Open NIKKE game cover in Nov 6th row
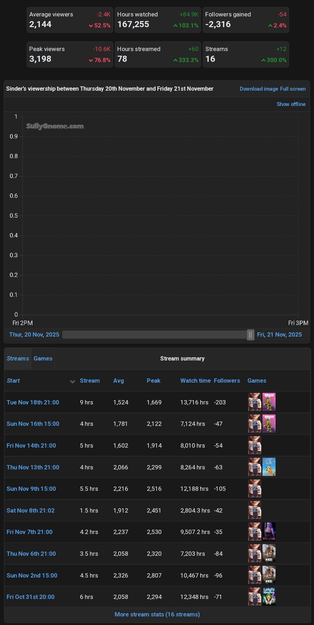This screenshot has width=314, height=625. 269,553
